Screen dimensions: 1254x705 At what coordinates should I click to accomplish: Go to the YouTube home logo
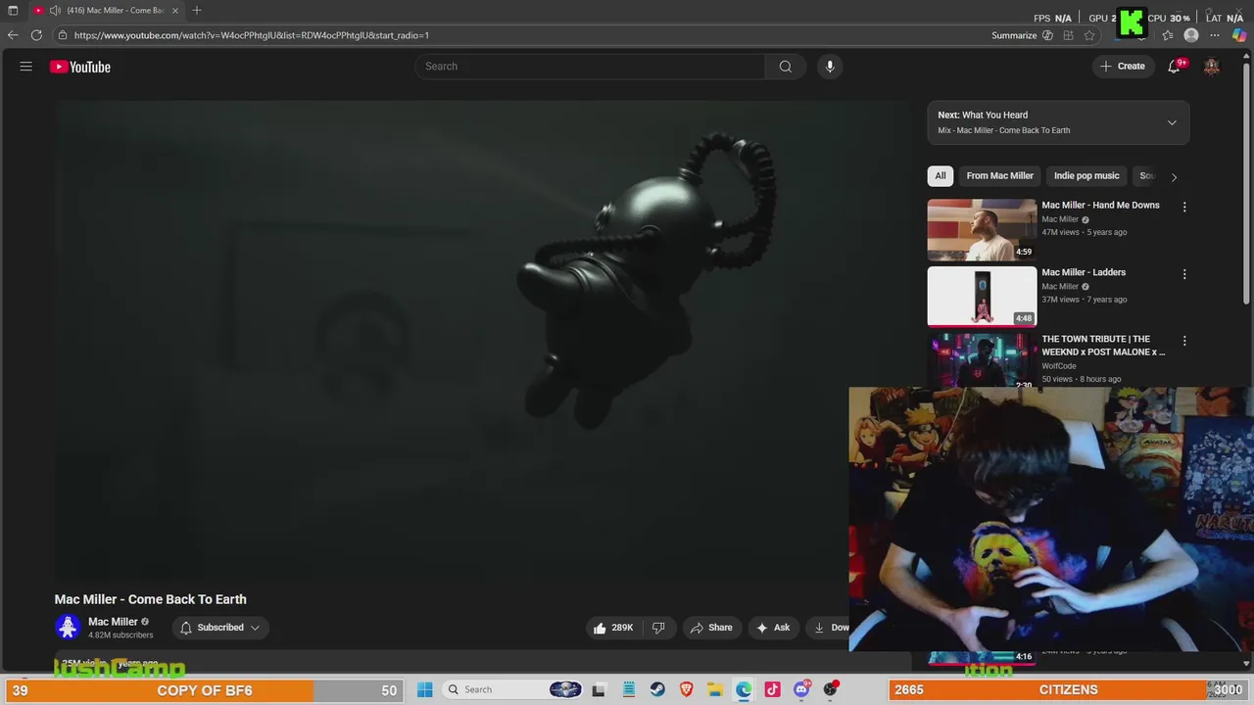pyautogui.click(x=80, y=67)
